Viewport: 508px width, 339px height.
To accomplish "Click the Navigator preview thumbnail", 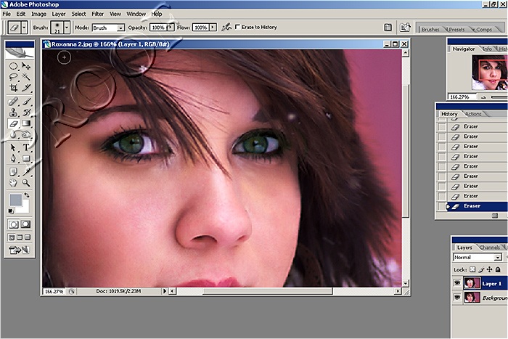I will [x=489, y=72].
